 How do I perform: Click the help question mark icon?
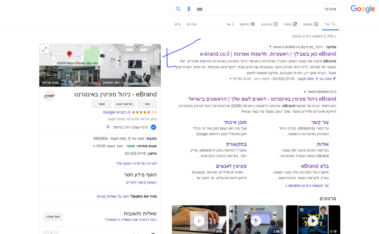[108, 127]
